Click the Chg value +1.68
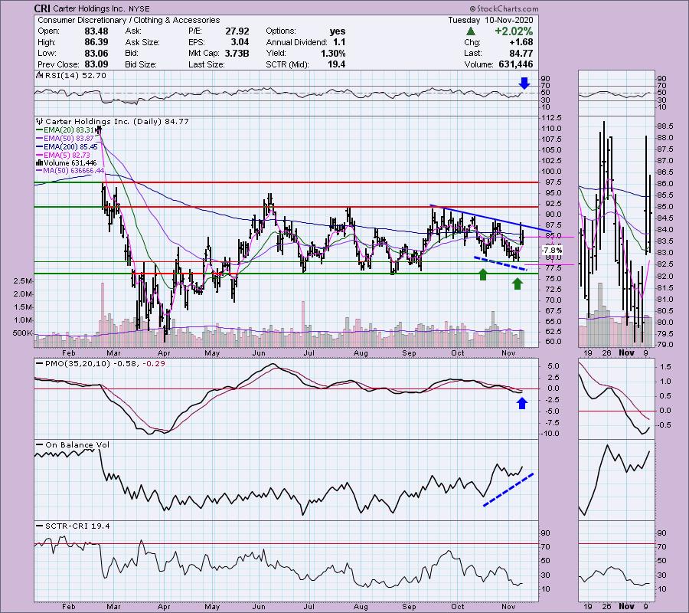 521,42
